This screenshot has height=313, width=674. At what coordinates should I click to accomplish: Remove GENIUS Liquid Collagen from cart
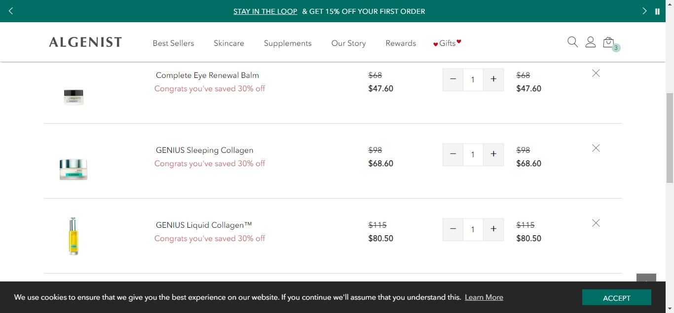coord(596,223)
